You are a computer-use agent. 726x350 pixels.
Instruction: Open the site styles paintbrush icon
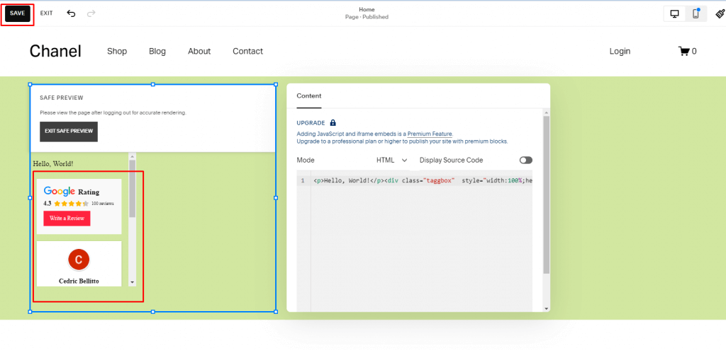720,13
